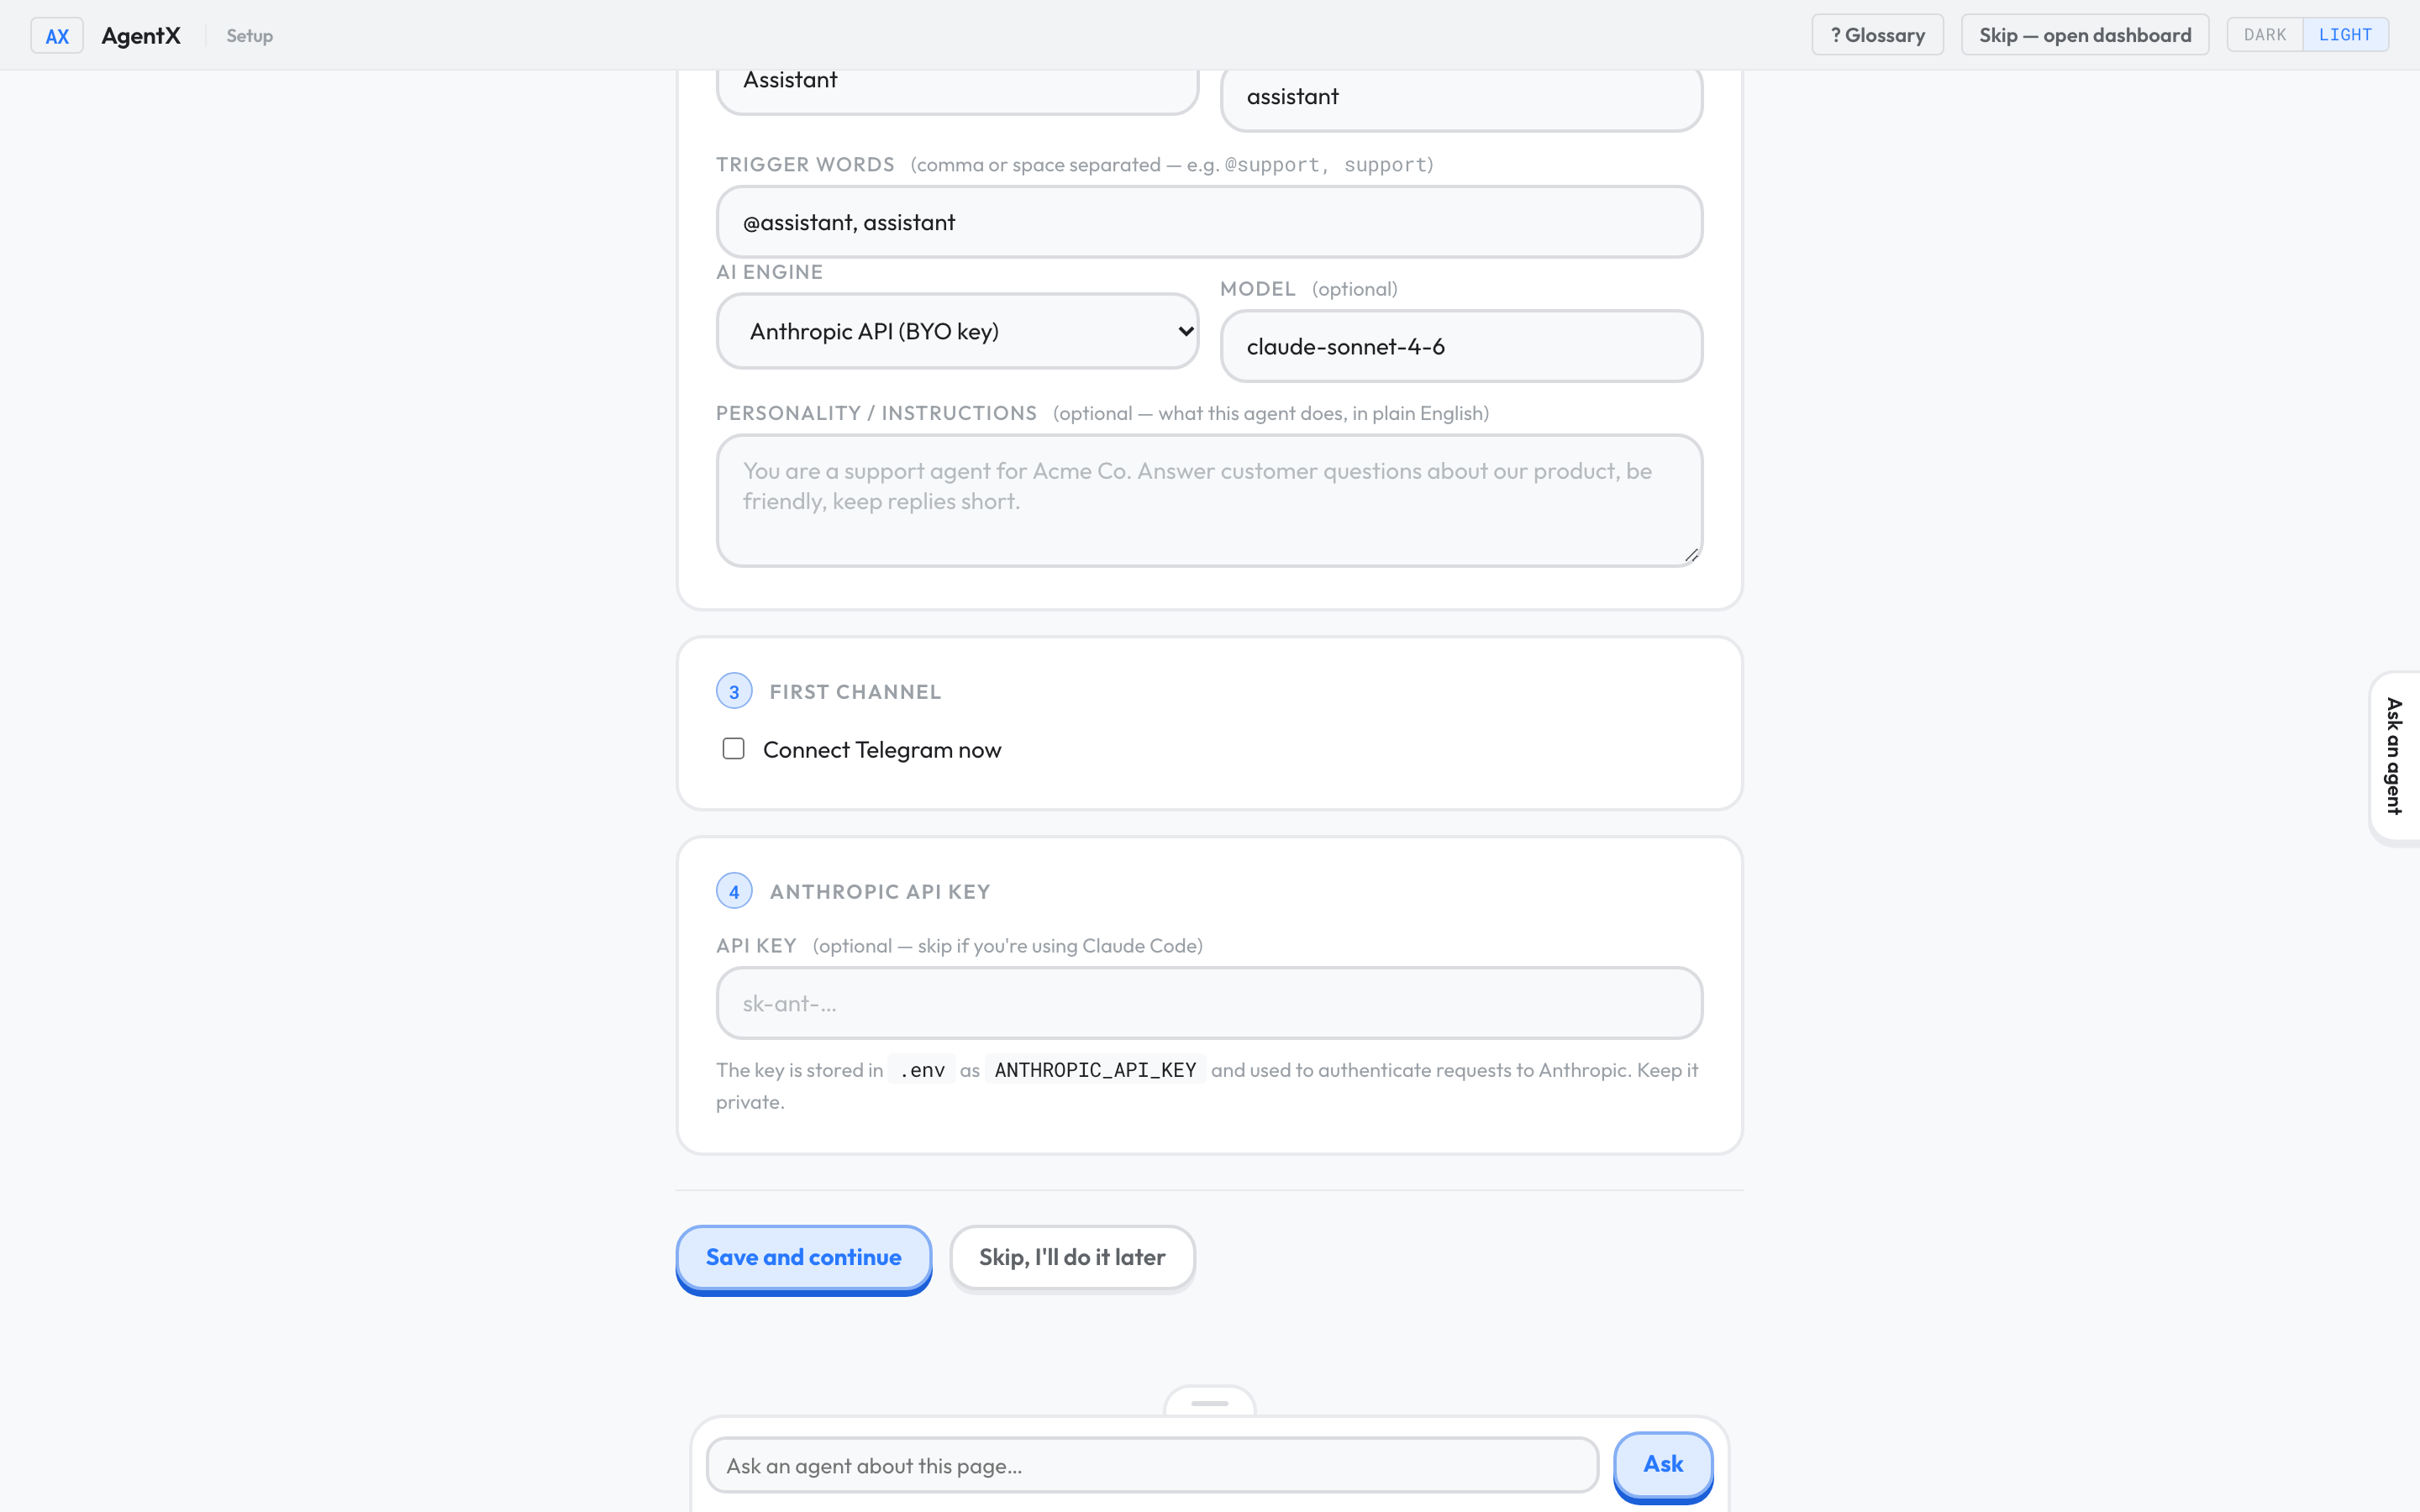Focus the Personality / Instructions textarea
This screenshot has height=1512, width=2420.
[x=1209, y=500]
